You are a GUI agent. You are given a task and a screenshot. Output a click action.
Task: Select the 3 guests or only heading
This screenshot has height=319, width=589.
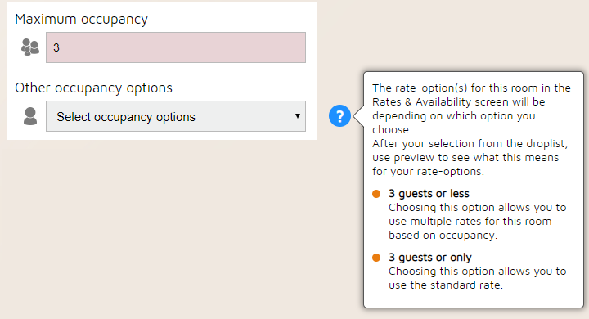click(430, 258)
